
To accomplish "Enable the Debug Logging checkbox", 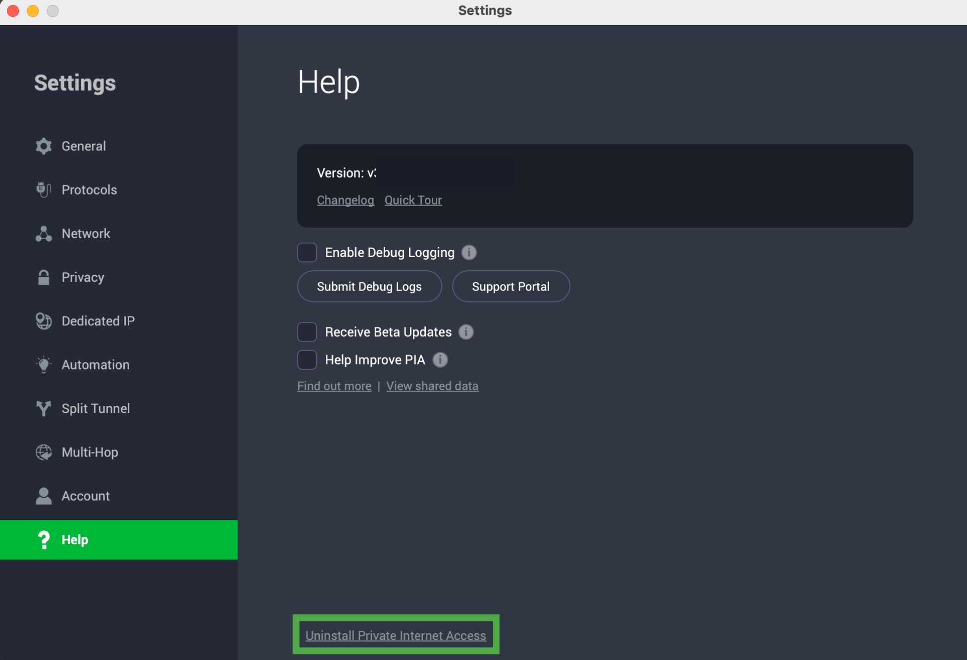I will coord(307,253).
